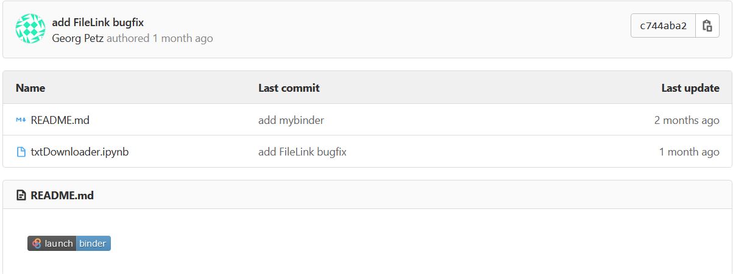Click the markdown icon beside README.md

21,120
